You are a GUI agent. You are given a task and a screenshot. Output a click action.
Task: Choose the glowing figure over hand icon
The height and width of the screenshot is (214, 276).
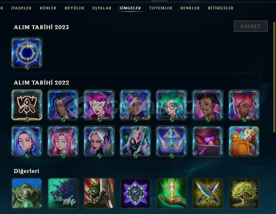[172, 193]
